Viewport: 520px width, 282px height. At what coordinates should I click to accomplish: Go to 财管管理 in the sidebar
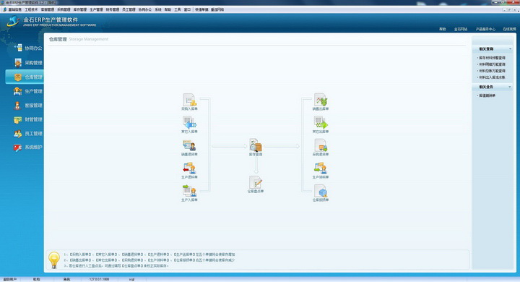tap(28, 119)
